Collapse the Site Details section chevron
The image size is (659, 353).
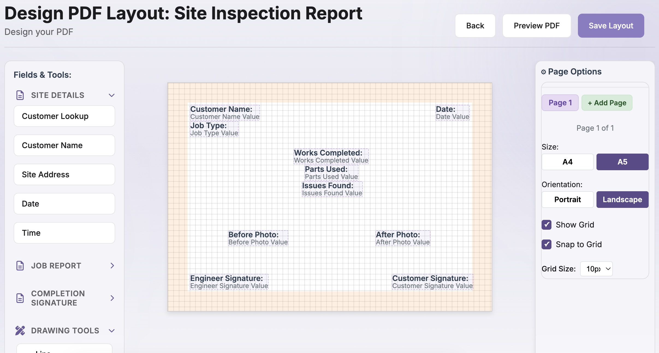point(111,95)
